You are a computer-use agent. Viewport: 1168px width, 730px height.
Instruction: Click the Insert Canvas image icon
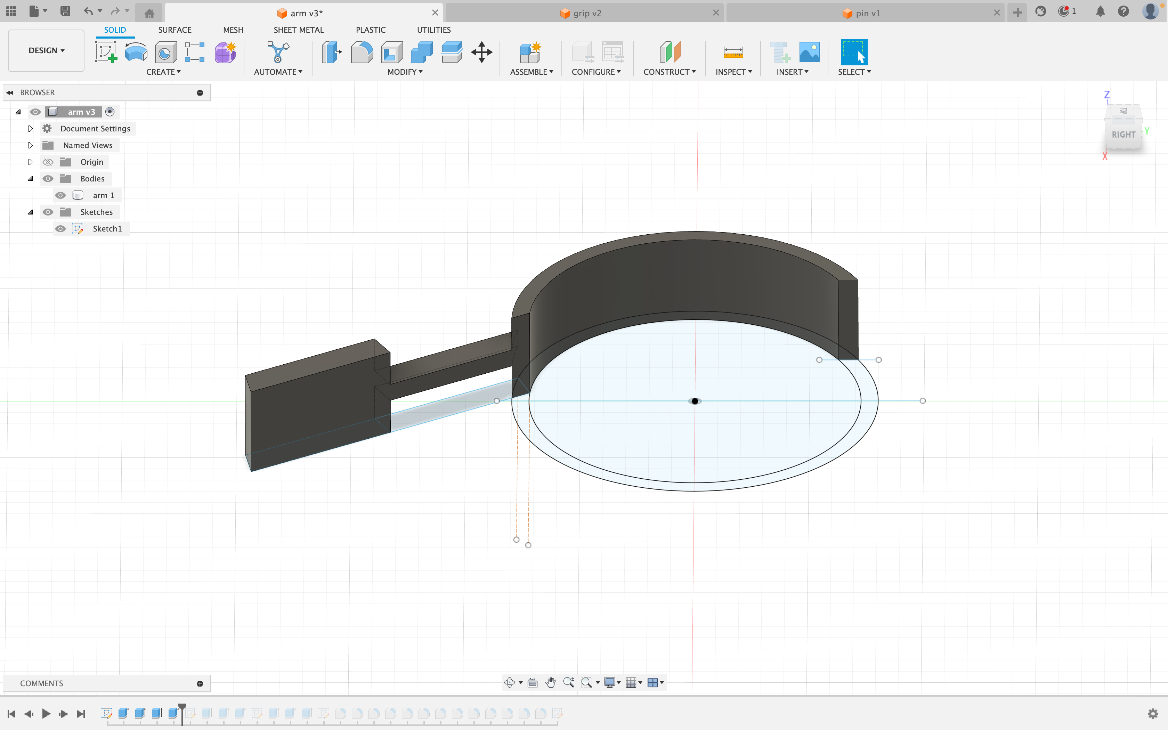(809, 52)
